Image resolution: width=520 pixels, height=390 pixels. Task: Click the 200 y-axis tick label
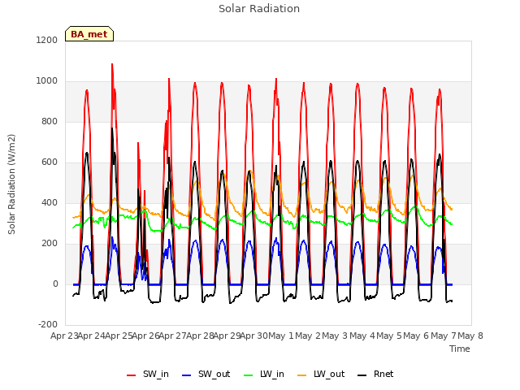click(x=50, y=244)
